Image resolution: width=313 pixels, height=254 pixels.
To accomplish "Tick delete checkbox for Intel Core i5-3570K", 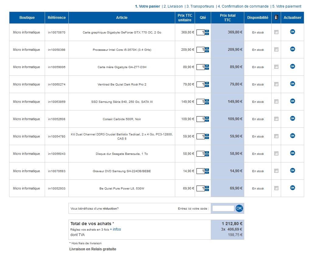I will coord(276,50).
